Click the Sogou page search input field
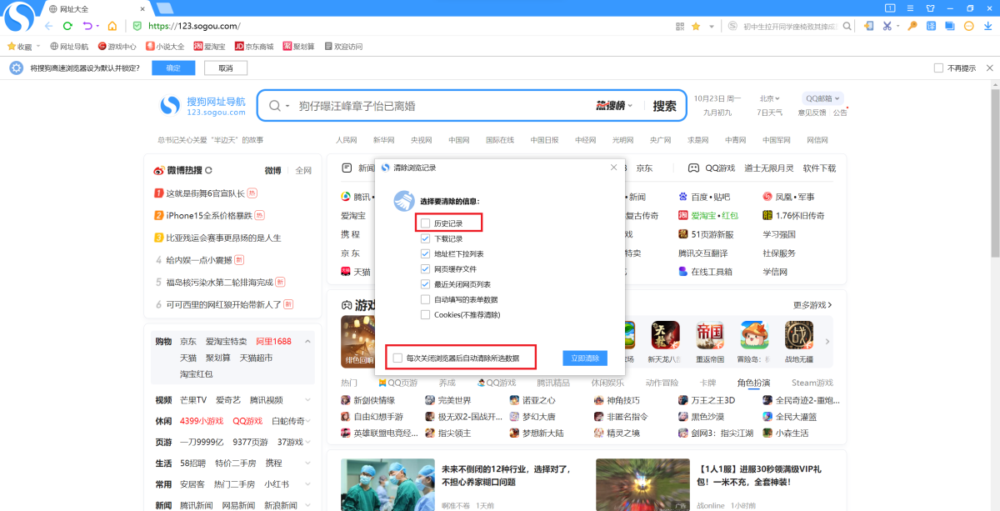Screen dimensions: 1000x511 pos(442,106)
